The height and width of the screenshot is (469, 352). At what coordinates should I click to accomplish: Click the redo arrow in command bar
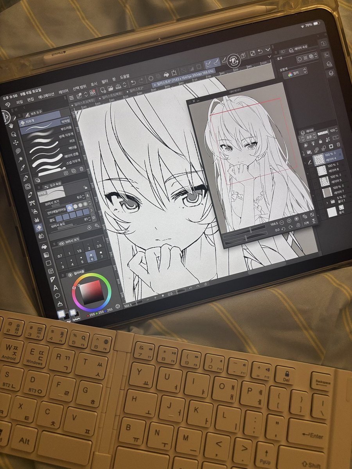(141, 81)
